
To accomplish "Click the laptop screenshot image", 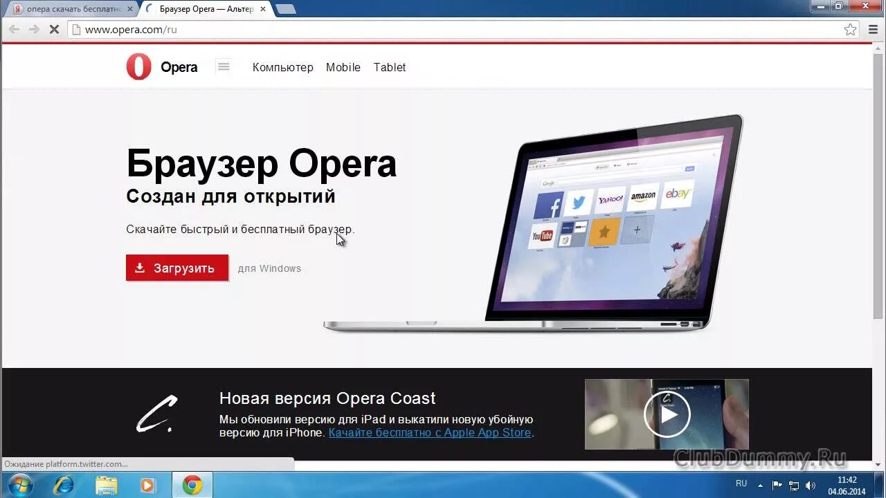I will [533, 223].
